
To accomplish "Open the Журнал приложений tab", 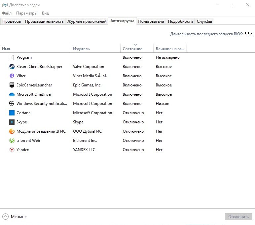I will [87, 21].
